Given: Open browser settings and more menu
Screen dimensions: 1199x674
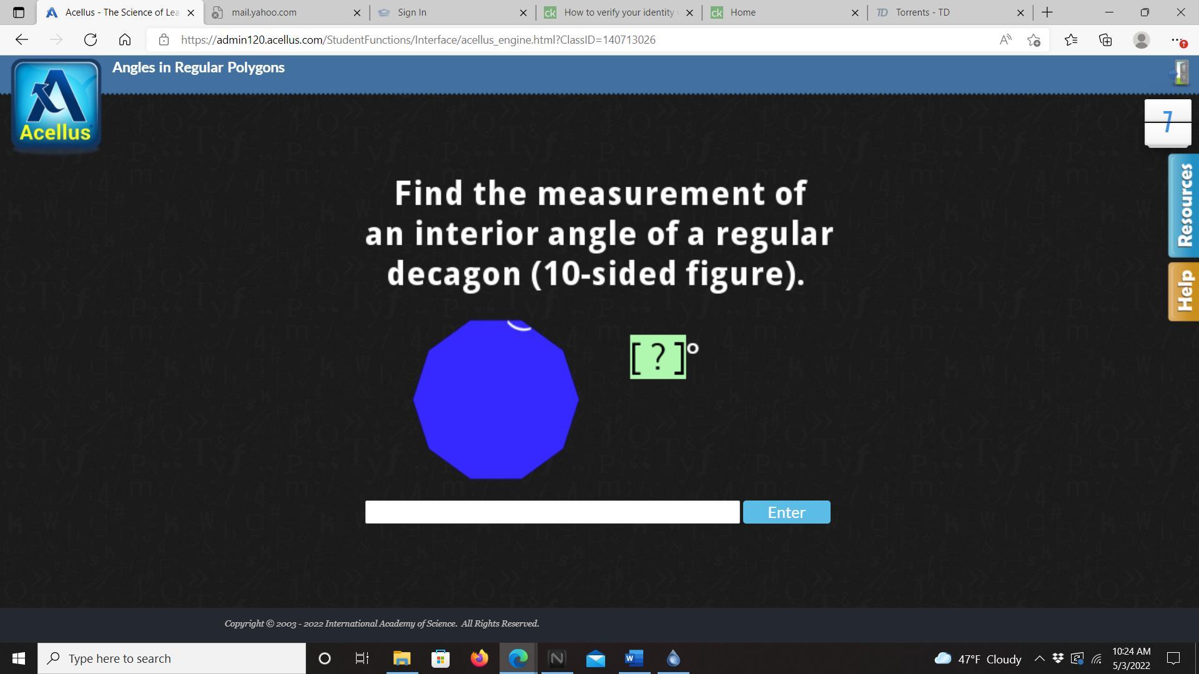Looking at the screenshot, I should tap(1177, 40).
